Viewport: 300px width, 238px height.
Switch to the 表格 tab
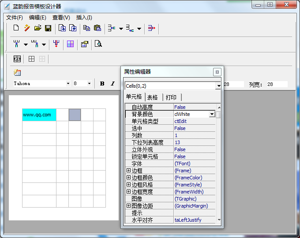click(153, 97)
